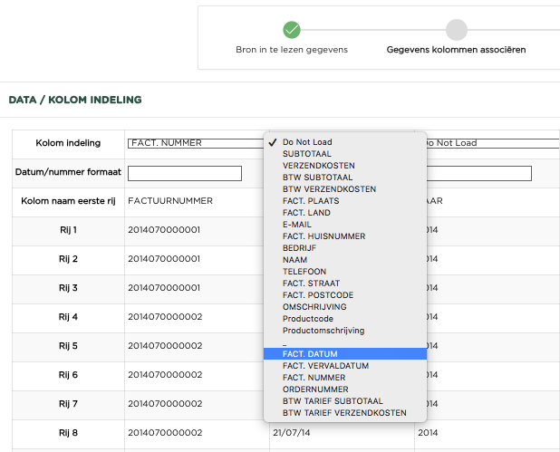560x452 pixels.
Task: Select FACT. VERVALDATUM from the list
Action: 325,366
